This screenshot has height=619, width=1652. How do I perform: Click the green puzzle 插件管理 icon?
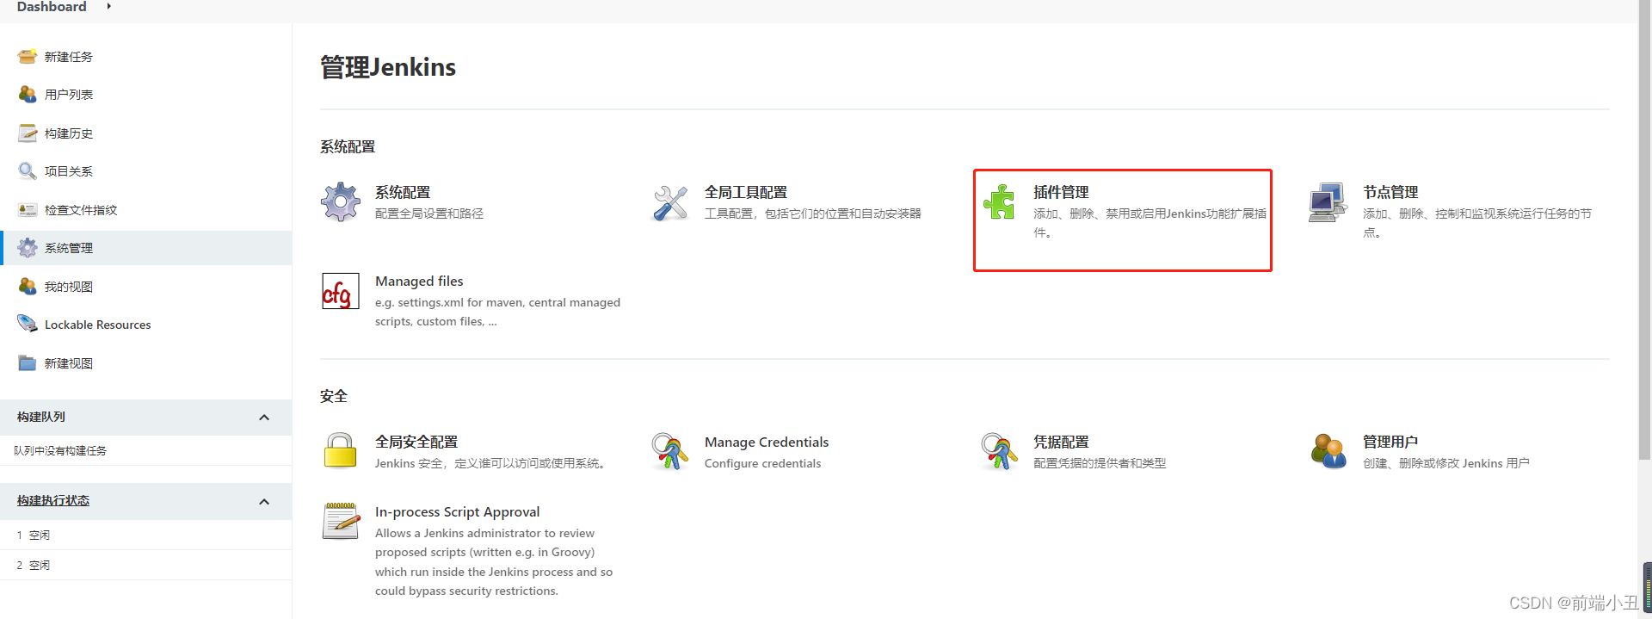point(999,201)
